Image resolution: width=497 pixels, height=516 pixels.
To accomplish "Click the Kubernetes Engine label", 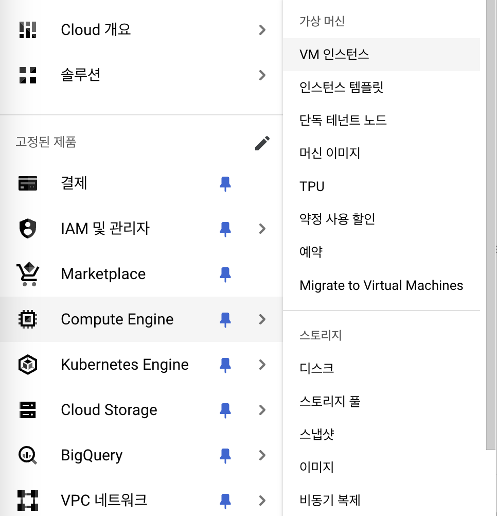I will click(125, 365).
